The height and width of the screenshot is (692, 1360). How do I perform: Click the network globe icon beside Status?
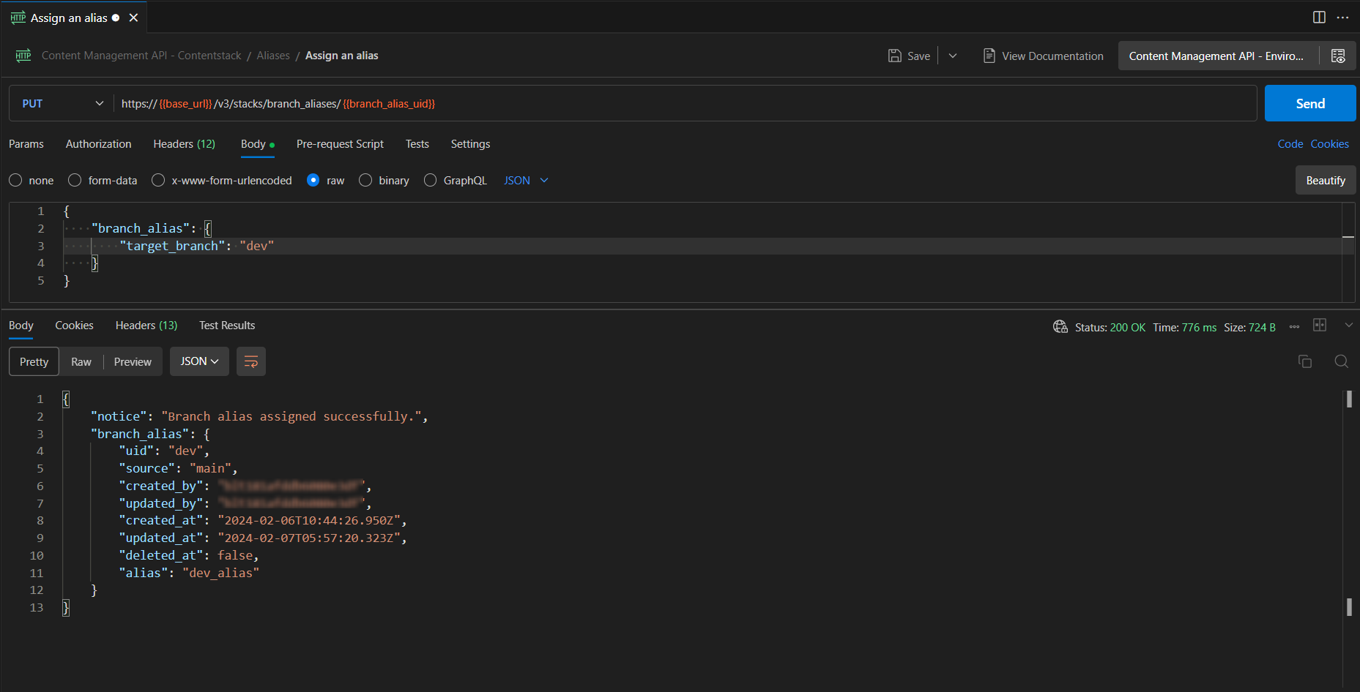pos(1060,326)
